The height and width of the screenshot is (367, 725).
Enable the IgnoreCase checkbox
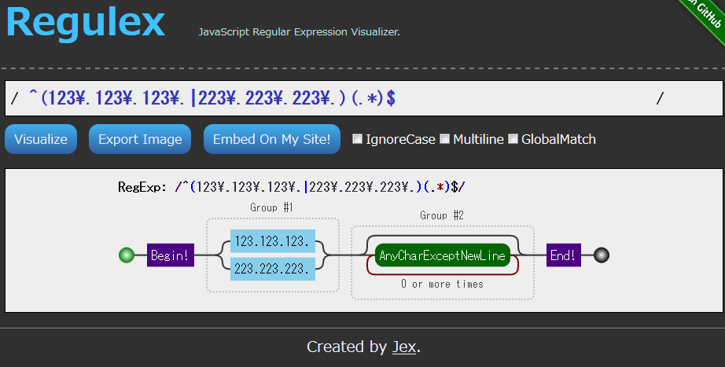pyautogui.click(x=358, y=138)
